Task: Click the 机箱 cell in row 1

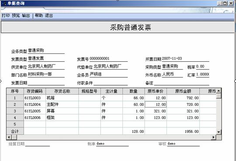Action: point(62,98)
